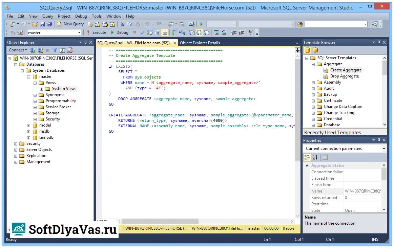Click the Query Options icon
Screen dimensions: 394x248
click(158, 32)
